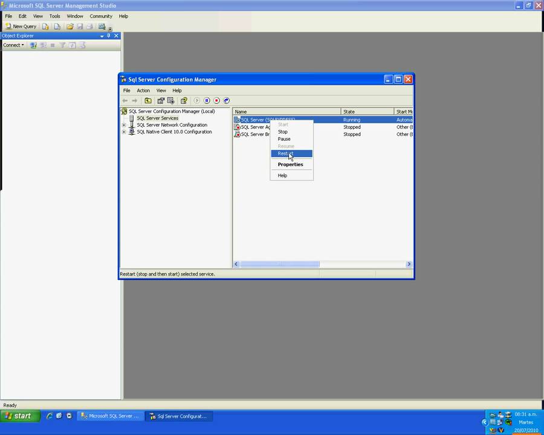
Task: Open the Tools menu in Management Studio
Action: (55, 16)
